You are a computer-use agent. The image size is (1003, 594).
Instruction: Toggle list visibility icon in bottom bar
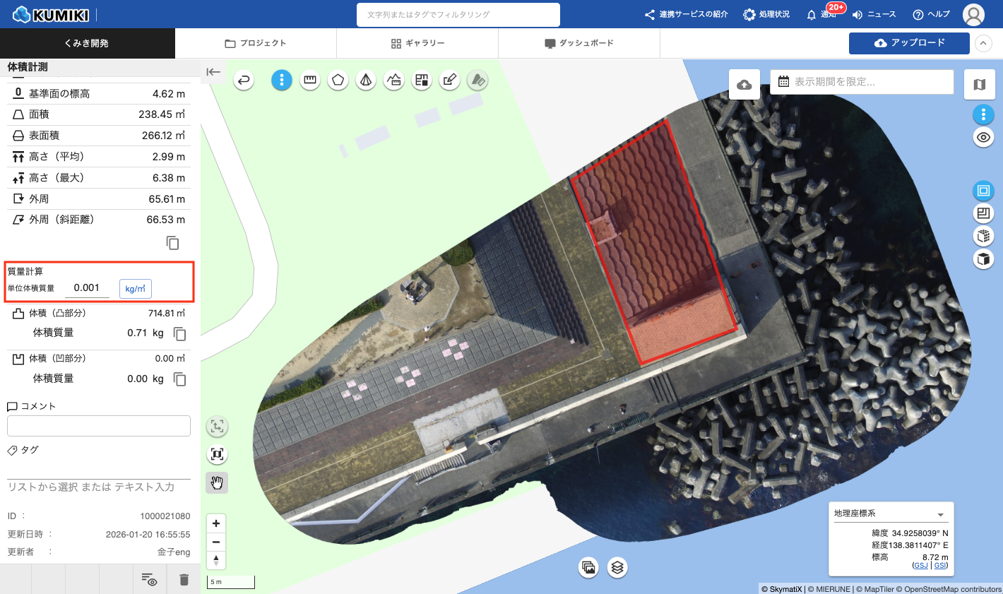149,579
